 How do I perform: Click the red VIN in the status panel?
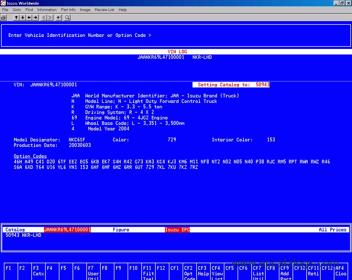tap(67, 230)
